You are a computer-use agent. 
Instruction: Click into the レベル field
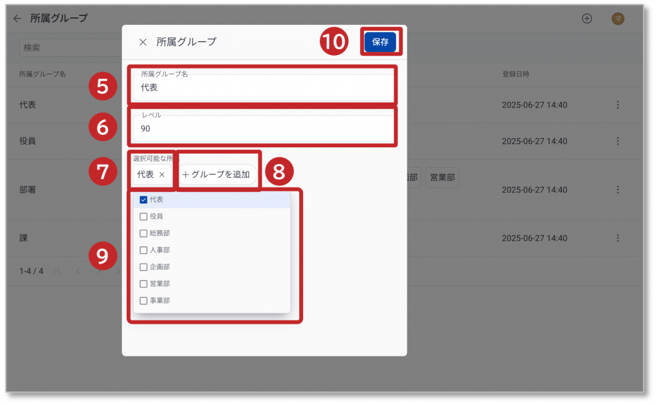click(x=261, y=129)
